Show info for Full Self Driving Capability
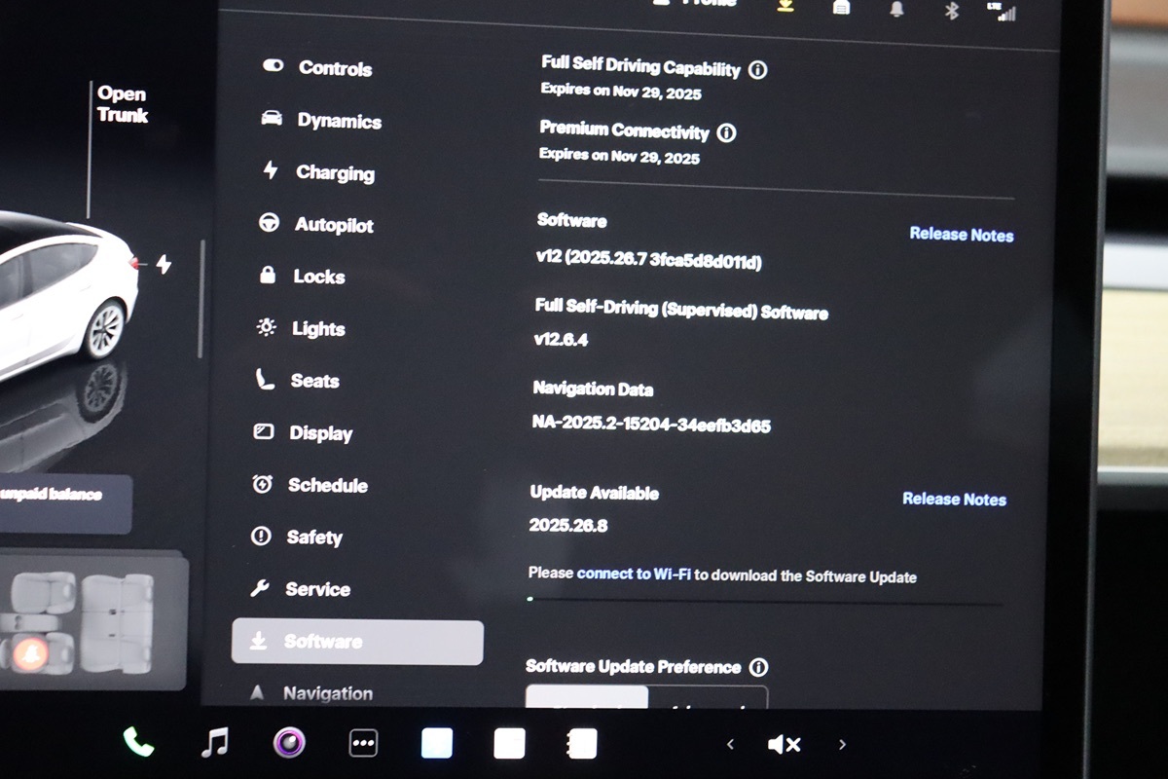The height and width of the screenshot is (779, 1168). tap(758, 70)
